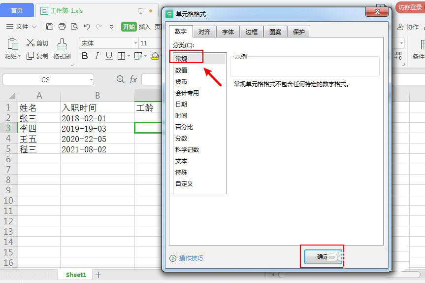Viewport: 425px width, 283px height.
Task: Open the 文件 menu
Action: pos(21,26)
